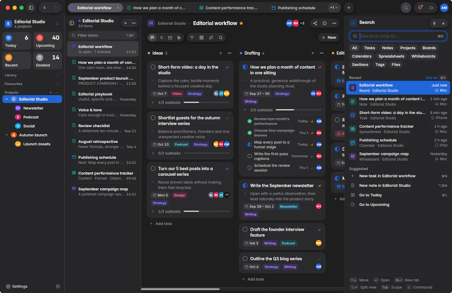Switch to the timeline view layout

tap(179, 37)
